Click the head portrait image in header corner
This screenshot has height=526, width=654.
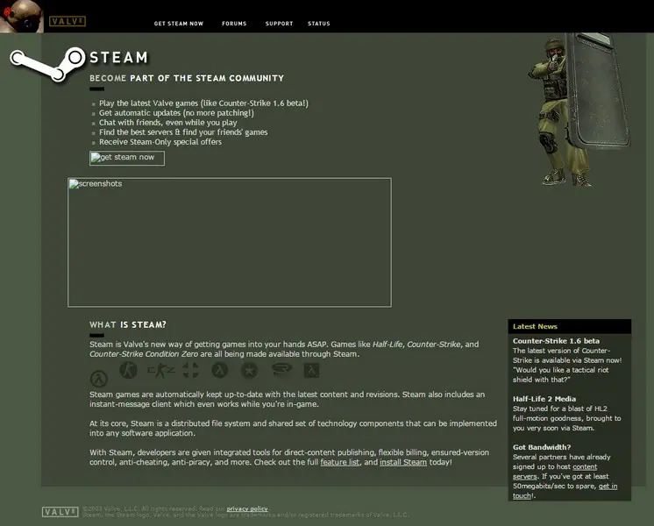point(22,17)
